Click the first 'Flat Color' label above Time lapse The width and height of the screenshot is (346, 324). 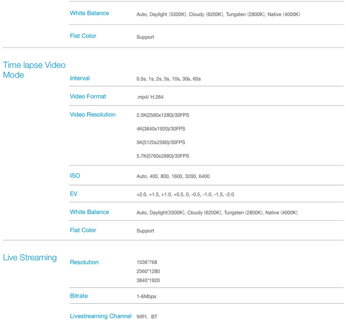[x=83, y=36]
